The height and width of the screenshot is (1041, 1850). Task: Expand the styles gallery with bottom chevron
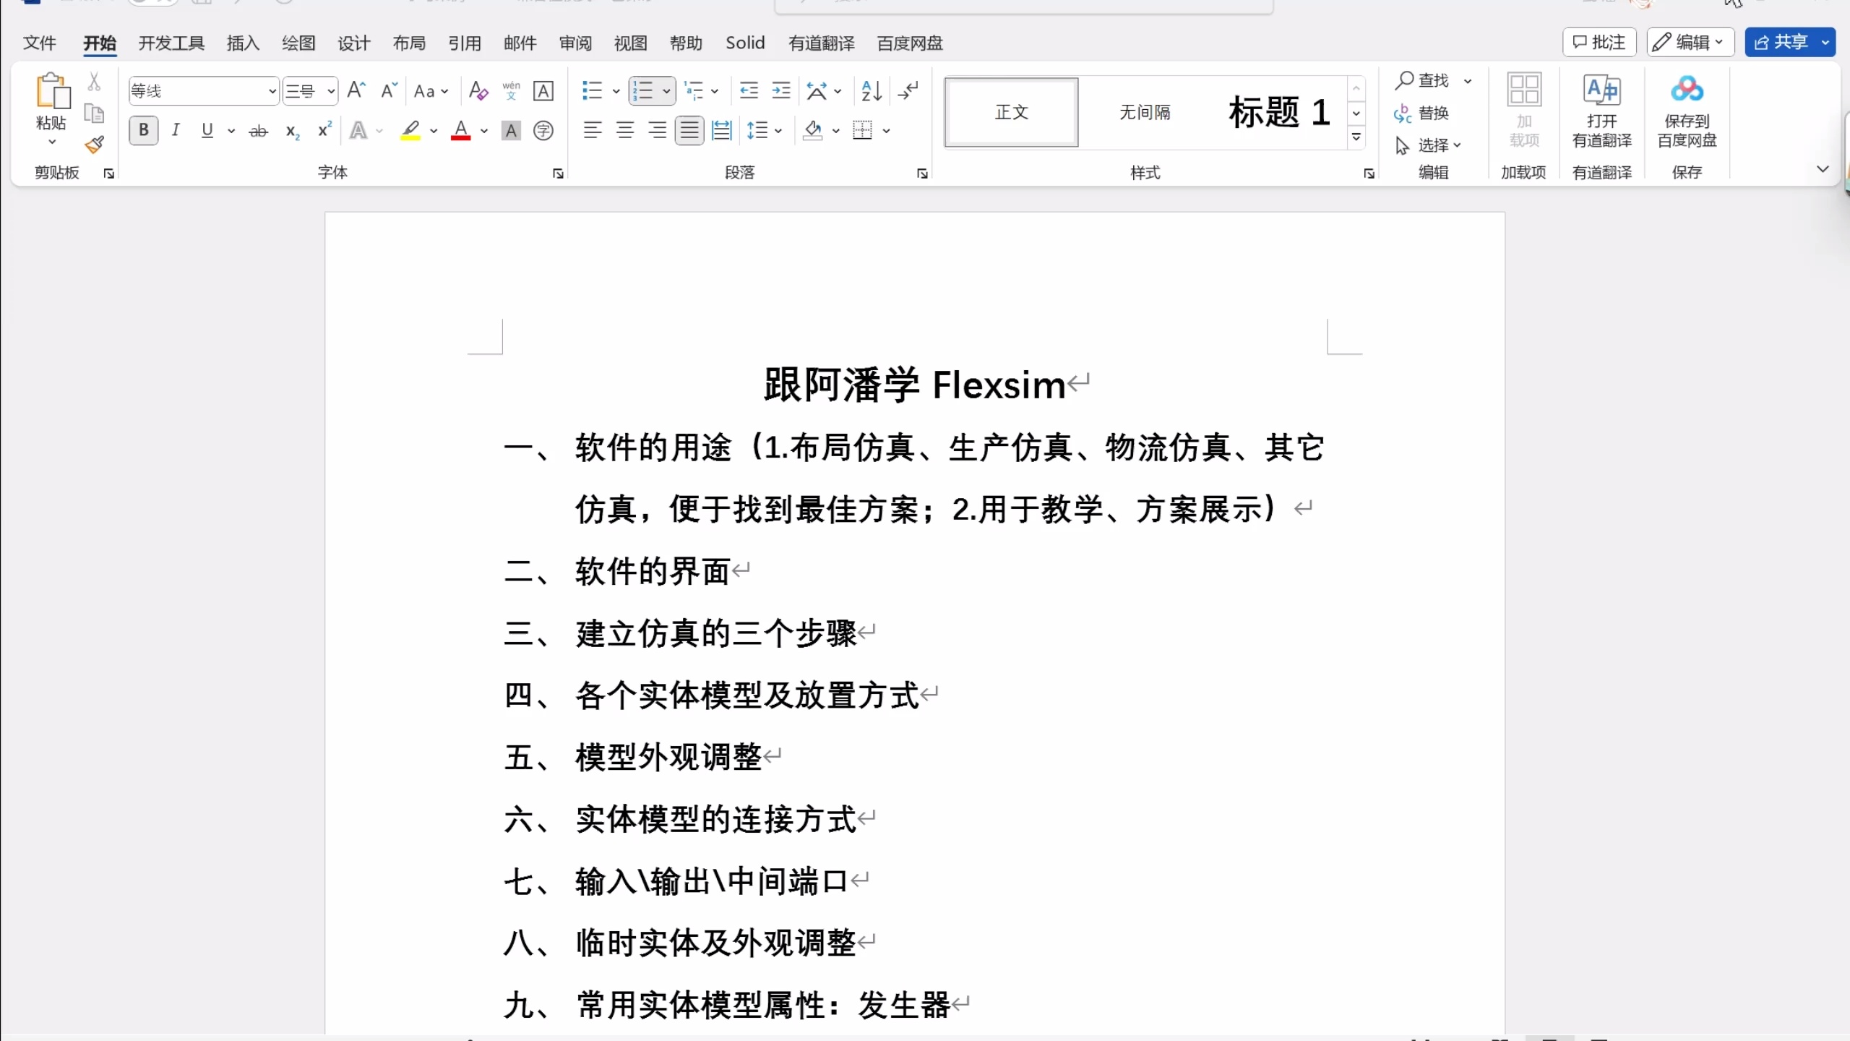(1356, 137)
